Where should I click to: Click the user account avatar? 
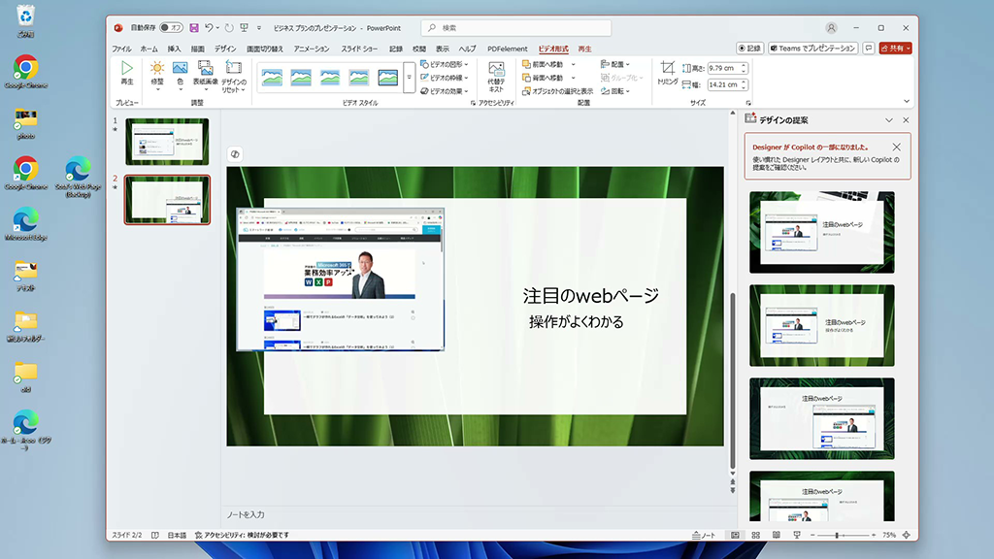coord(831,28)
